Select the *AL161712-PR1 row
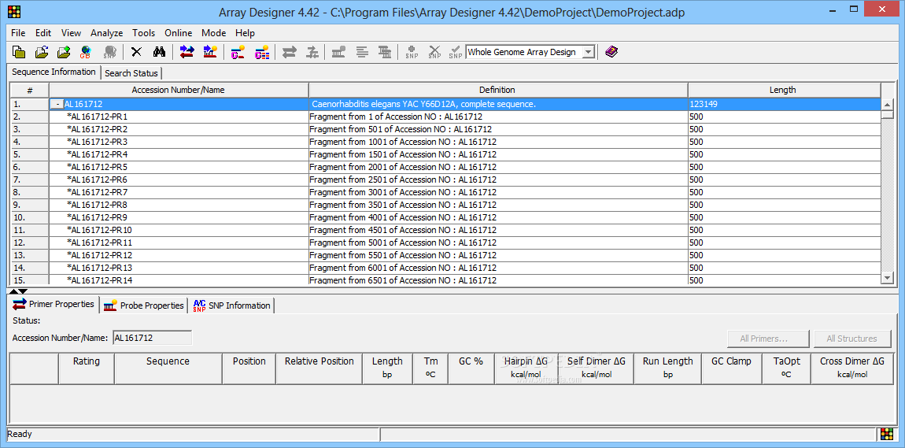Viewport: 905px width, 448px height. (445, 117)
